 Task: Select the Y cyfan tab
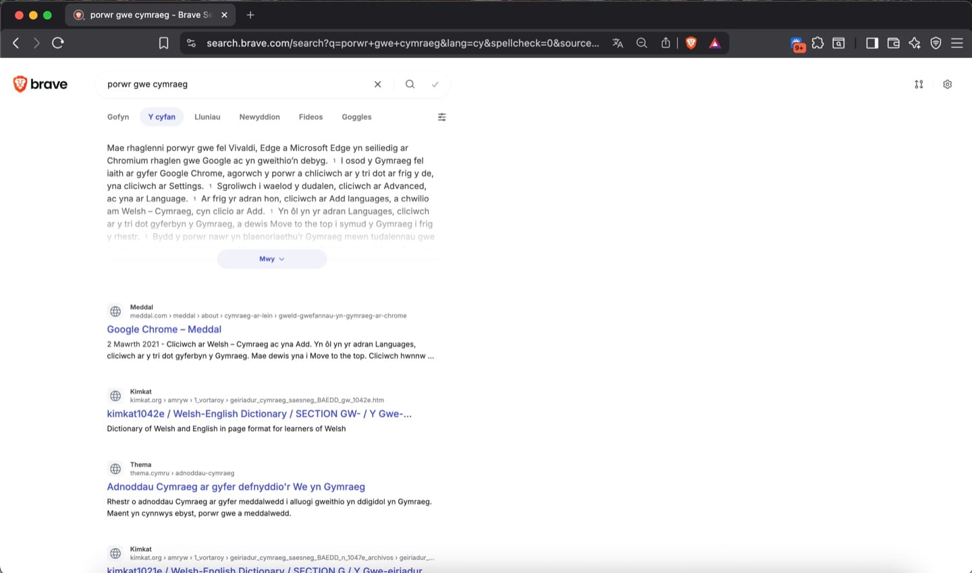pos(162,117)
